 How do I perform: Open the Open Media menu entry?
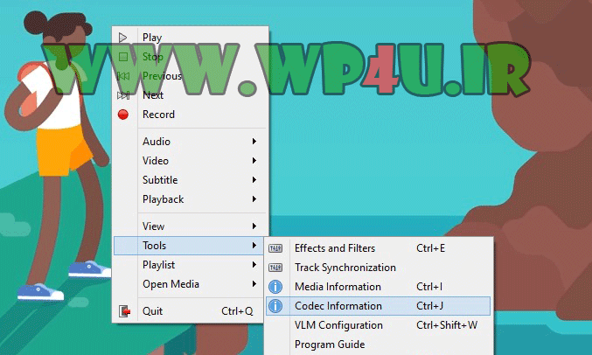188,284
